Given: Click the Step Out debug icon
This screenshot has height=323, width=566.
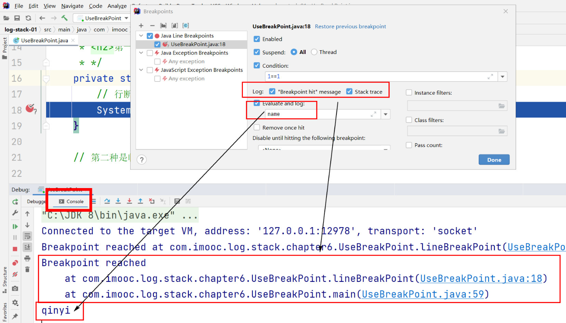Looking at the screenshot, I should point(141,201).
